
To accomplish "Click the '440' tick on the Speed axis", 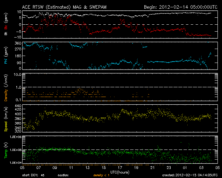I will click(18, 106).
